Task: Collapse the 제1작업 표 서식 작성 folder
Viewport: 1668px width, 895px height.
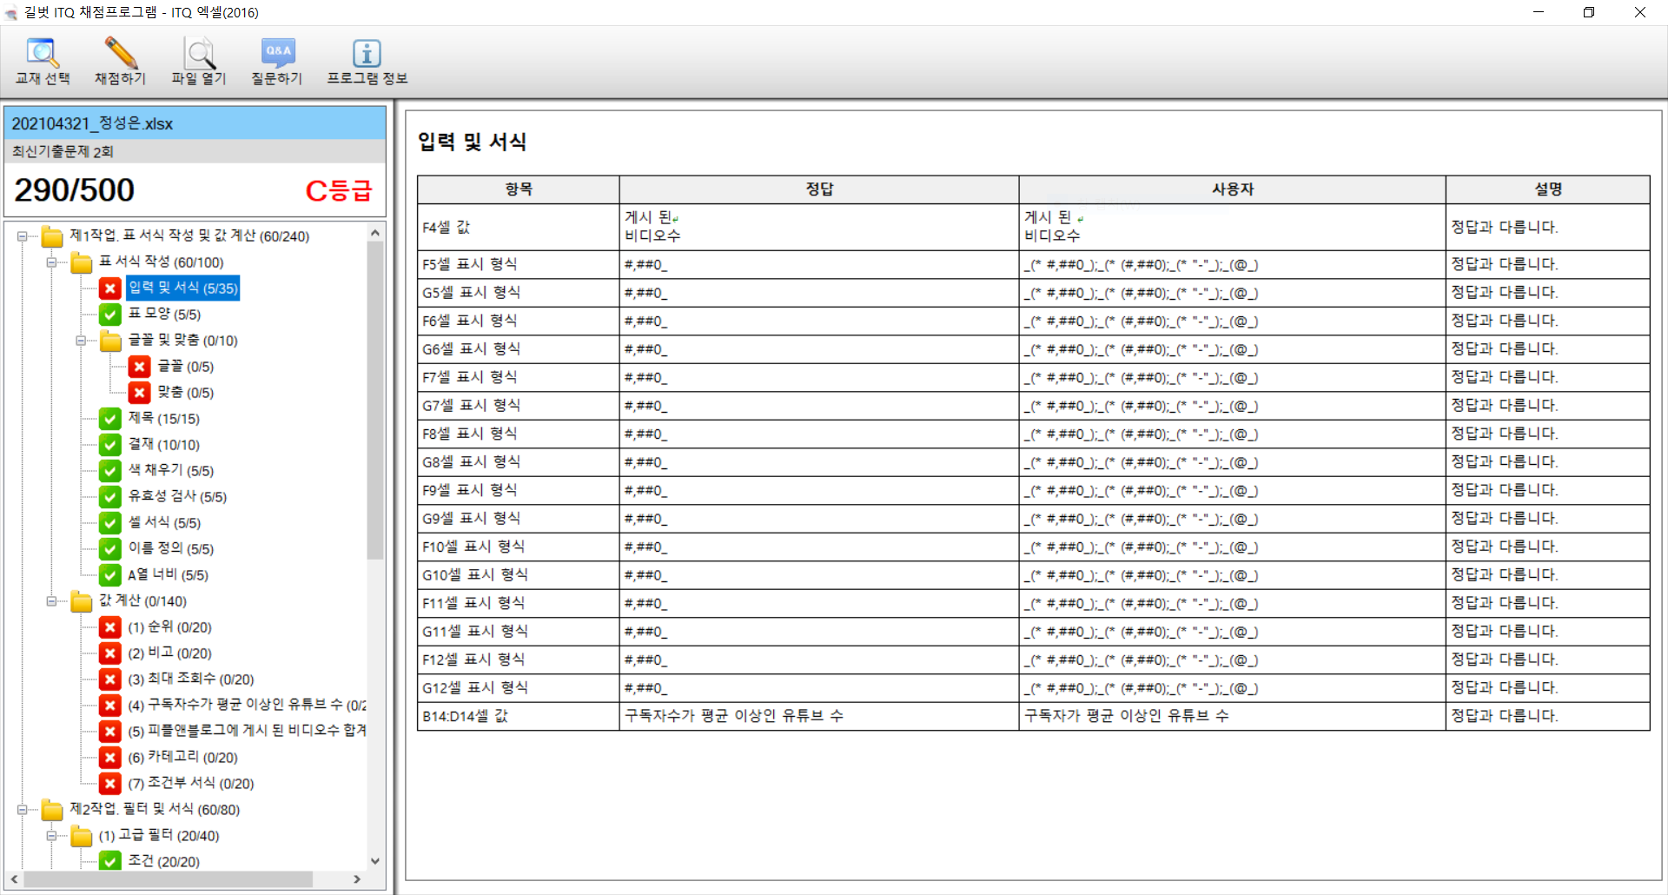Action: 23,236
